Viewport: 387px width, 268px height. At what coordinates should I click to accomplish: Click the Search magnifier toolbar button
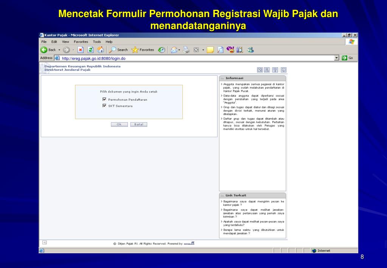click(x=118, y=50)
